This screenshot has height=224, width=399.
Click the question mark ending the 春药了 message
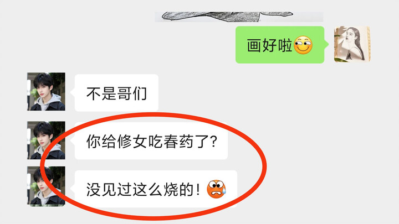point(214,142)
